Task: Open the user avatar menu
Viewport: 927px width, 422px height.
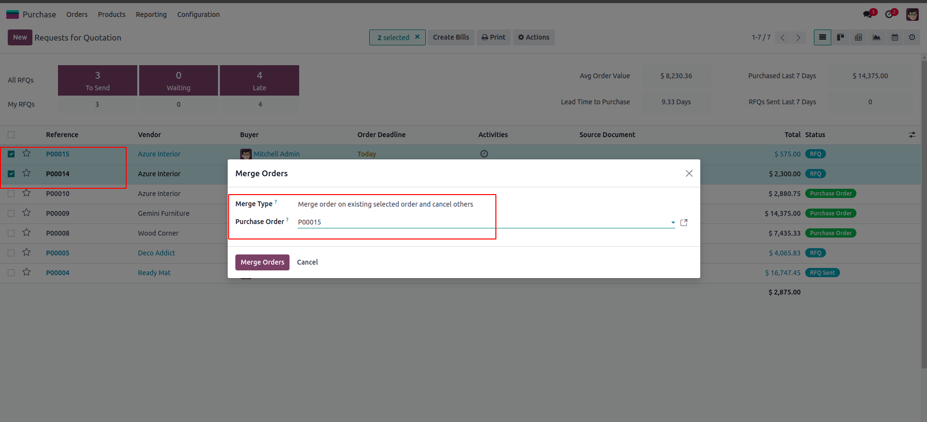Action: coord(912,14)
